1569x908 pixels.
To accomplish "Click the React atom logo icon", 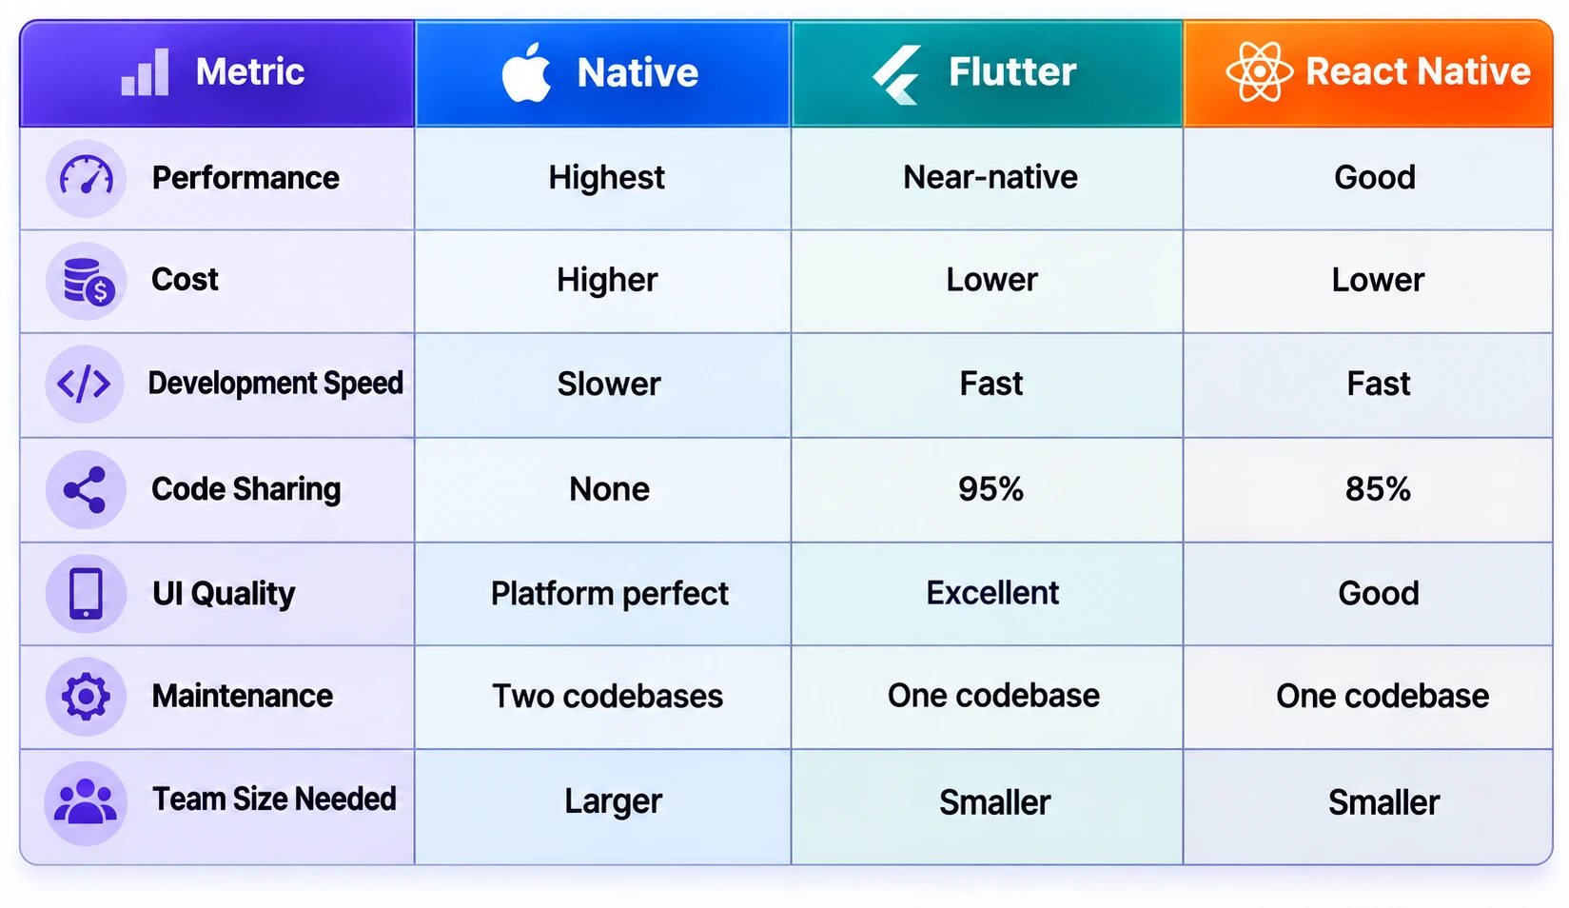I will 1259,71.
